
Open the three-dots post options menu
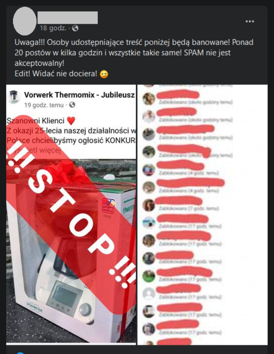(250, 21)
